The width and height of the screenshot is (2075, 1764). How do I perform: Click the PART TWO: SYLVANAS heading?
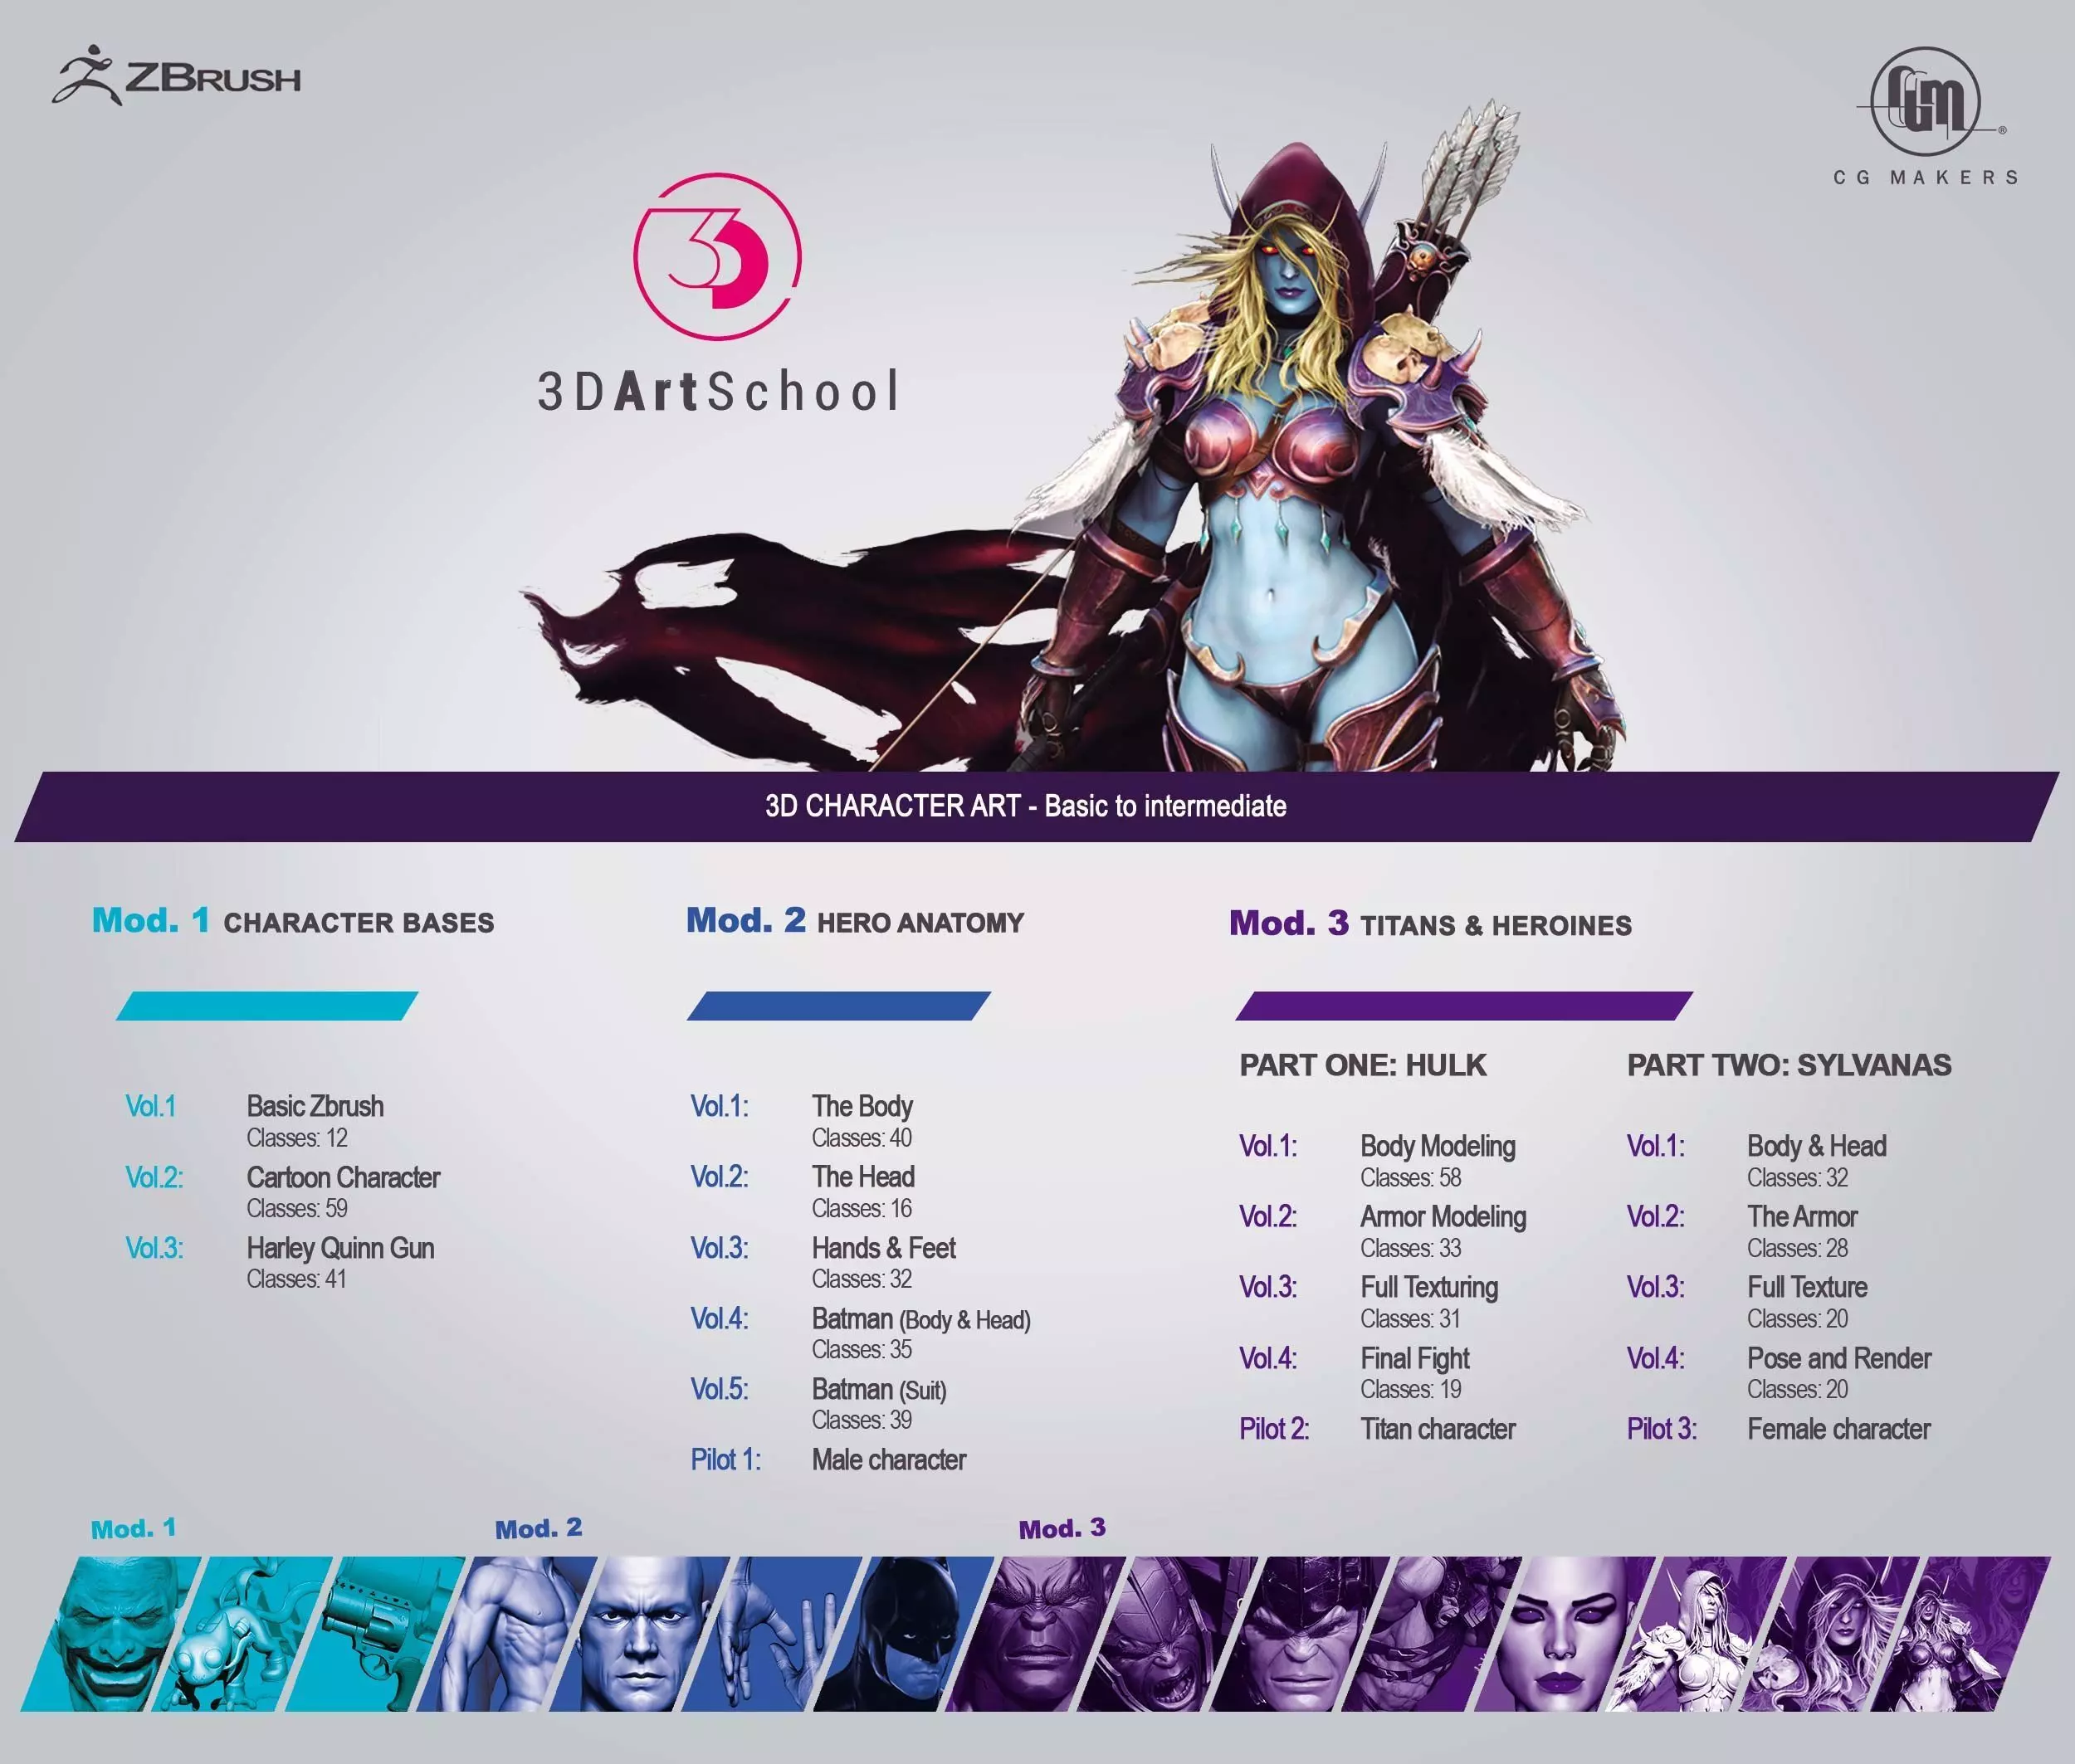point(1789,1065)
